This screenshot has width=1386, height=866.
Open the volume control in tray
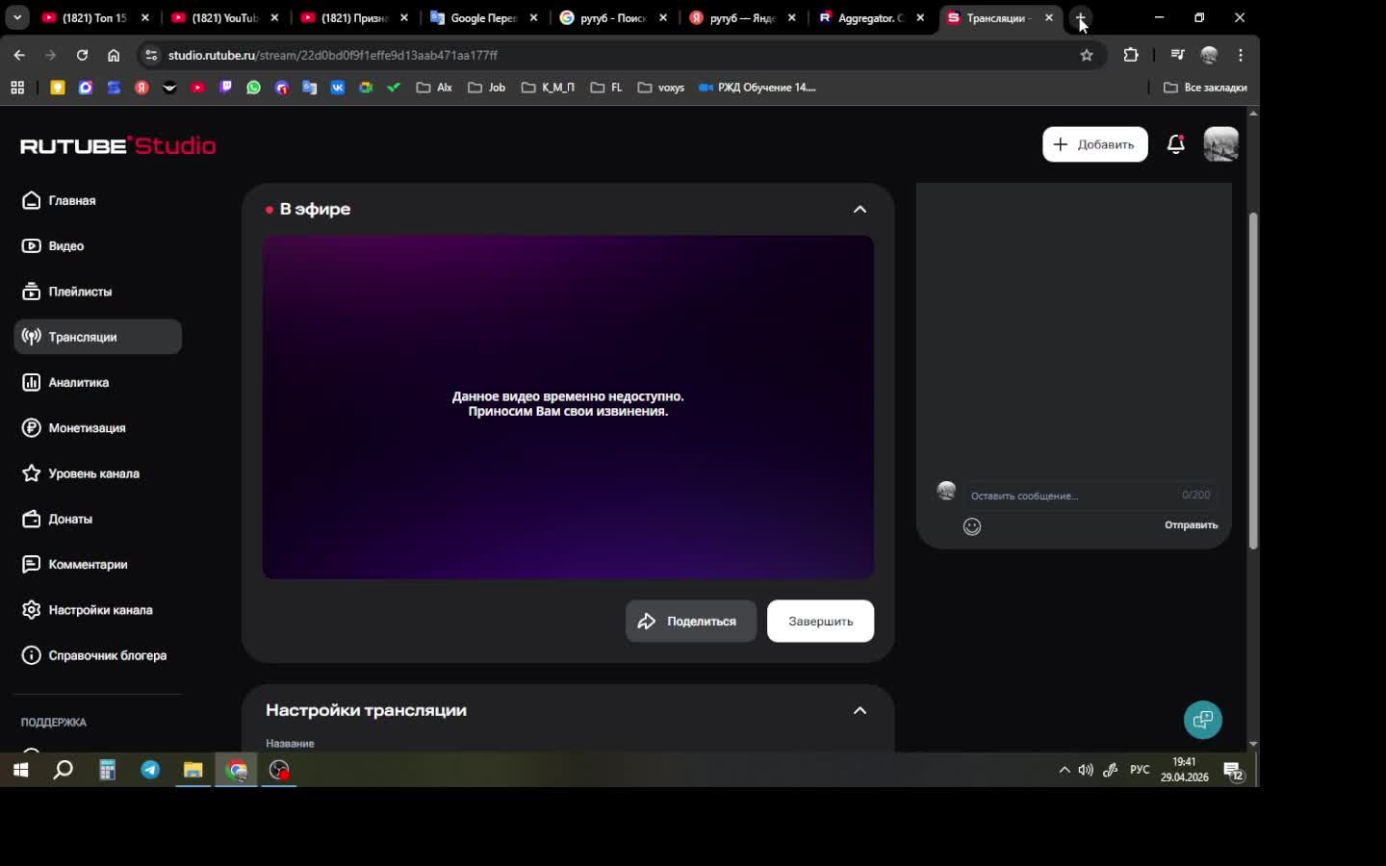coord(1086,770)
